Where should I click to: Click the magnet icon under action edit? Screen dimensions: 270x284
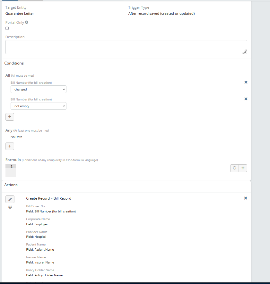click(10, 207)
